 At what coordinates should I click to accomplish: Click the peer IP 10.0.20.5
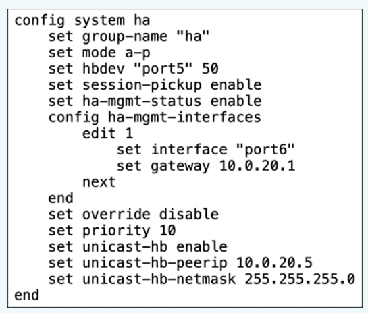coord(274,263)
